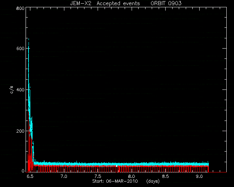Click the 7.5 x-axis tick label

point(98,176)
